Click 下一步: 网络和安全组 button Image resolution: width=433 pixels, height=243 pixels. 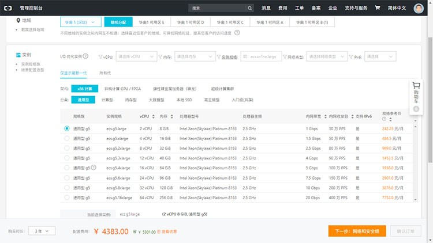pyautogui.click(x=357, y=231)
